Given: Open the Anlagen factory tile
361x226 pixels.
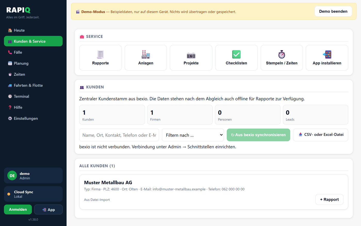Looking at the screenshot, I should (146, 58).
